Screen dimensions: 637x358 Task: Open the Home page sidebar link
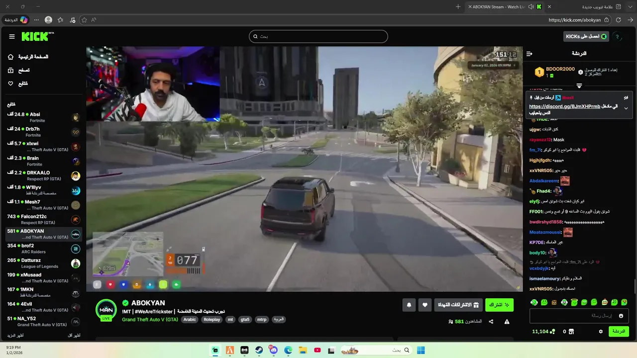pos(28,57)
